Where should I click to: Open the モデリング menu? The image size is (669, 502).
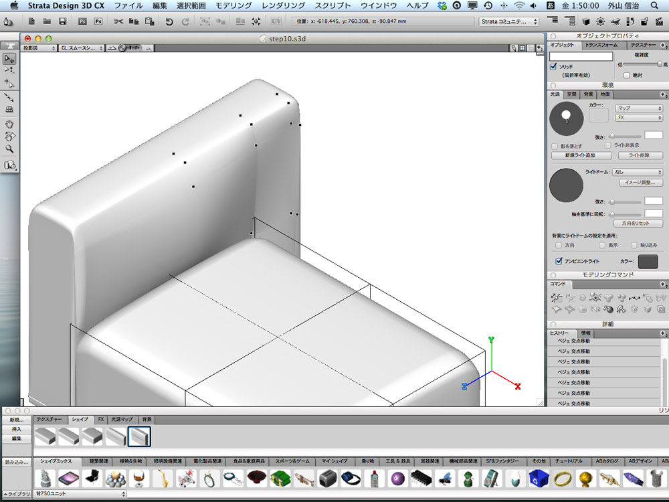click(233, 5)
